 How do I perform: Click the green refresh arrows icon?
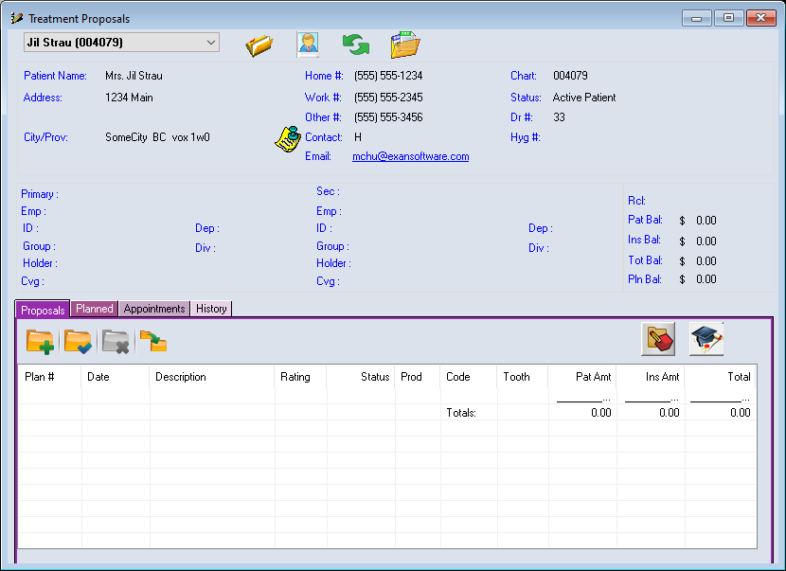pyautogui.click(x=356, y=45)
